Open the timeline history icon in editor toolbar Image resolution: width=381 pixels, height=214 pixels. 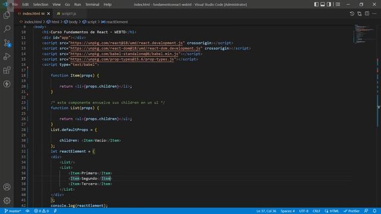pos(352,14)
